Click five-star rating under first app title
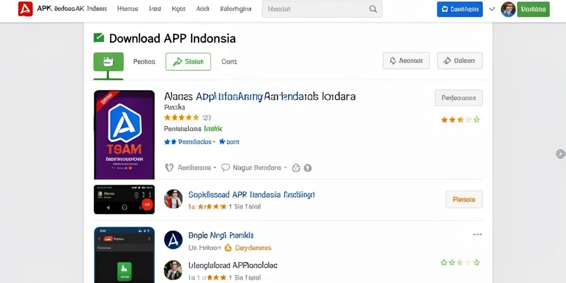Screen dimensions: 566x283 pos(181,117)
